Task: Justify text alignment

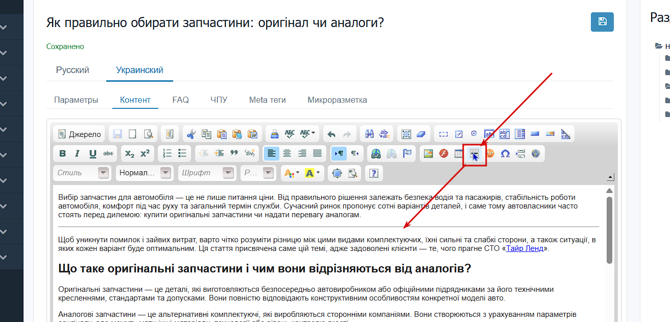Action: [318, 153]
